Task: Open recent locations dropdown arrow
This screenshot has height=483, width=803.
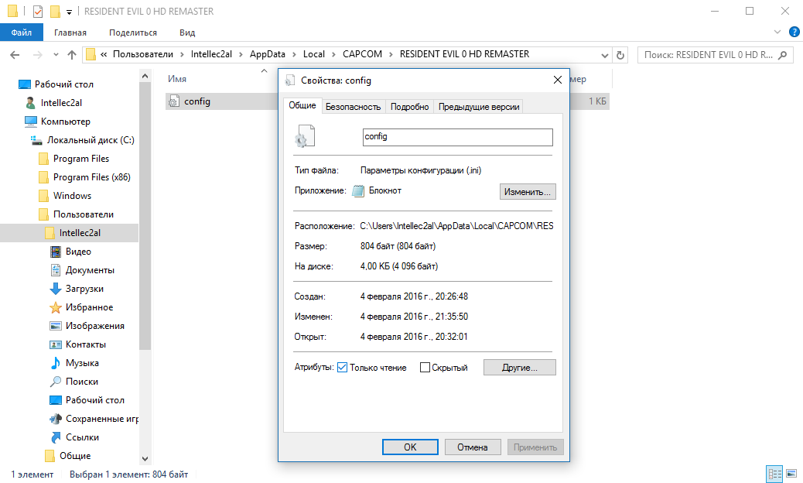Action: point(56,55)
